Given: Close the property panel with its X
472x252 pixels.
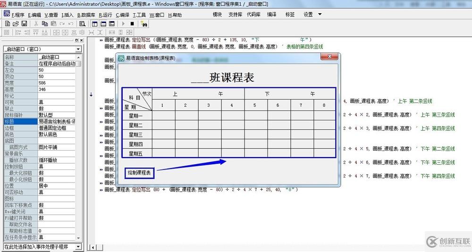Looking at the screenshot, I should click(x=81, y=40).
